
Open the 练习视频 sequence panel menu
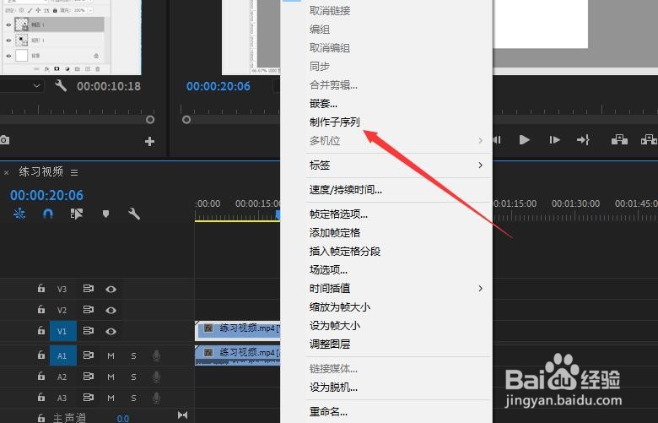click(x=74, y=172)
